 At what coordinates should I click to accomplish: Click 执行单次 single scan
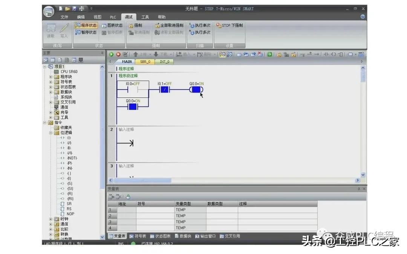click(200, 25)
